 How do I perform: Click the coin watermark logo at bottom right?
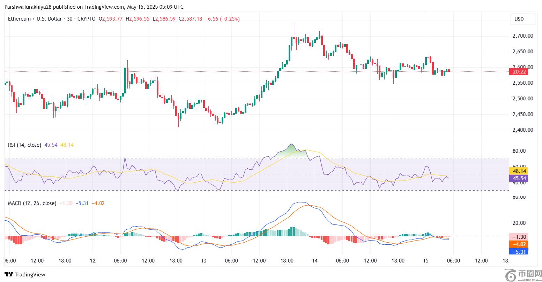click(x=522, y=274)
